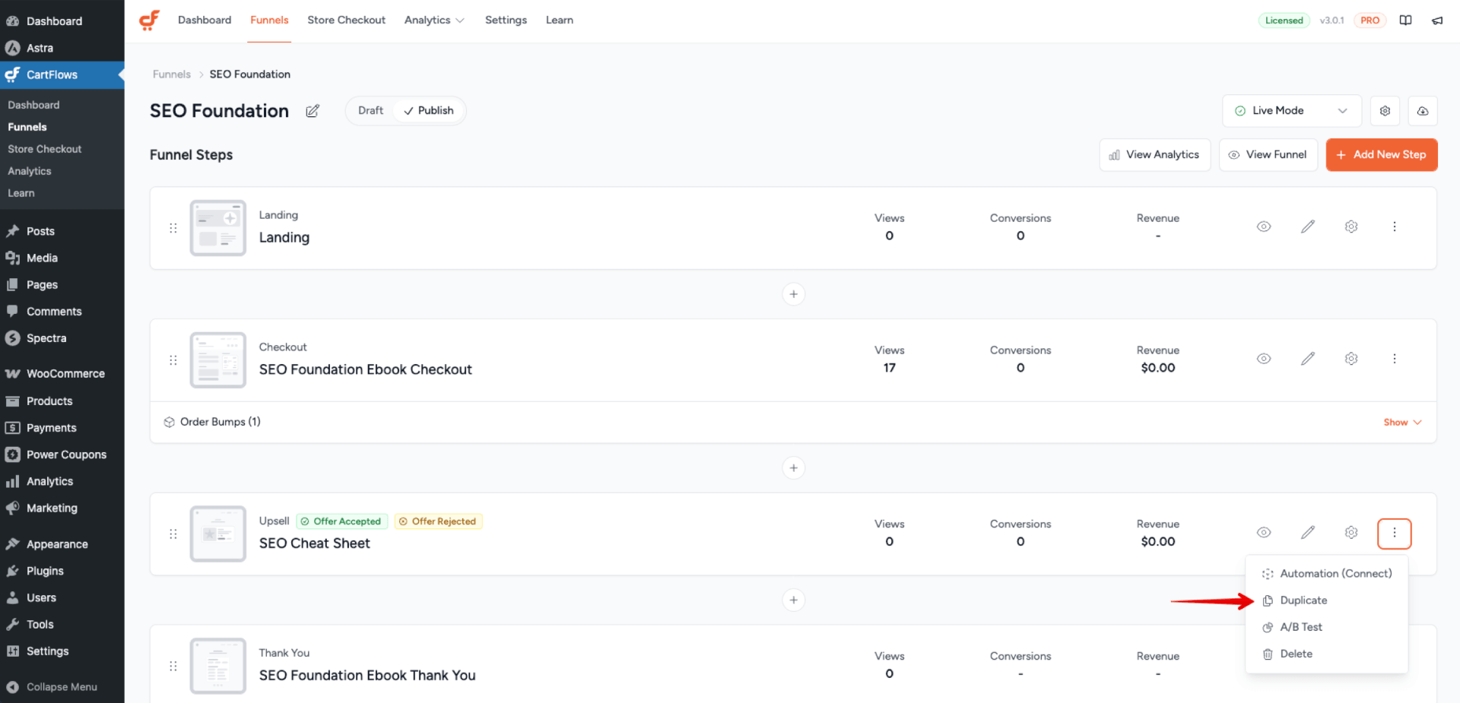Open funnel settings gear beside Live Mode
Screen dimensions: 1460x703
pos(1385,111)
